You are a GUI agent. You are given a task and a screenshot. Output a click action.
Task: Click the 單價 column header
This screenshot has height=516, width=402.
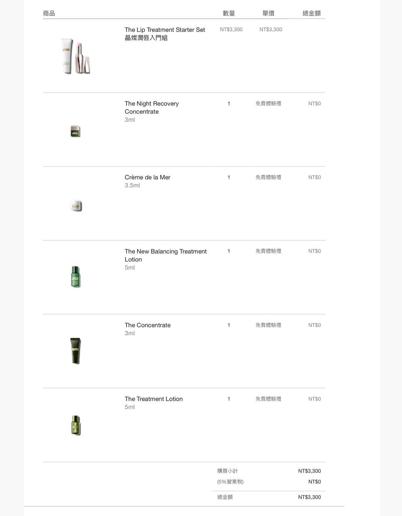tap(268, 13)
